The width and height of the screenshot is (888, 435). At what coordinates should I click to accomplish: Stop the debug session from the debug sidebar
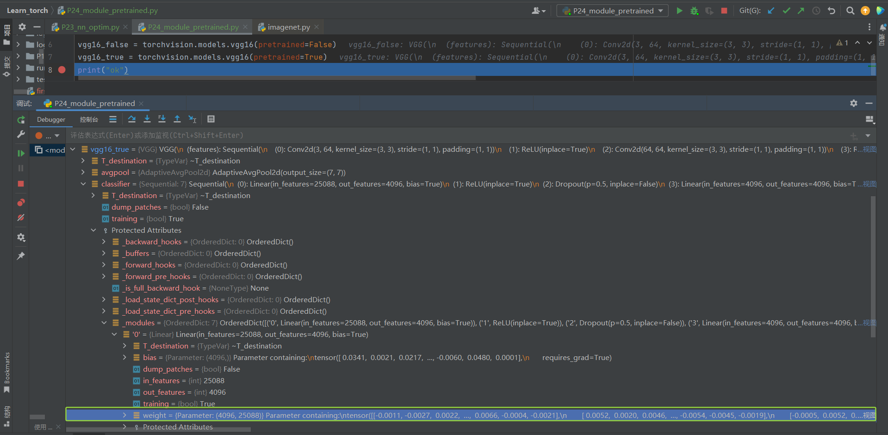coord(21,184)
